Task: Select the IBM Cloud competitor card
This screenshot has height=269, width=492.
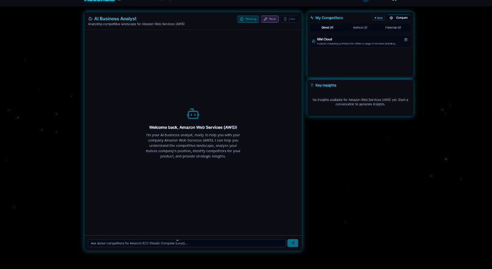Action: 360,41
